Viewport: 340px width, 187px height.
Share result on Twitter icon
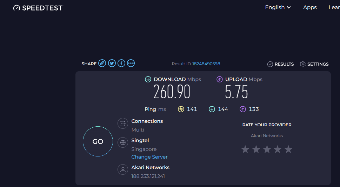[x=112, y=64]
